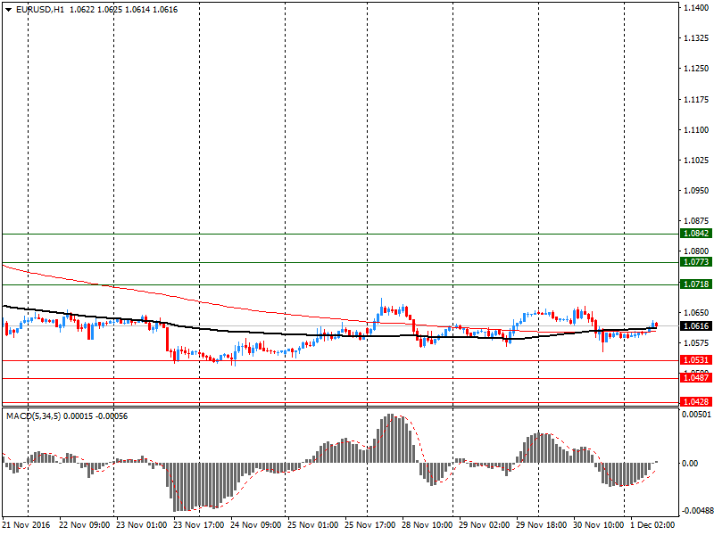This screenshot has width=714, height=535.
Task: Select the EURUSD,H1 symbol title text
Action: point(40,10)
